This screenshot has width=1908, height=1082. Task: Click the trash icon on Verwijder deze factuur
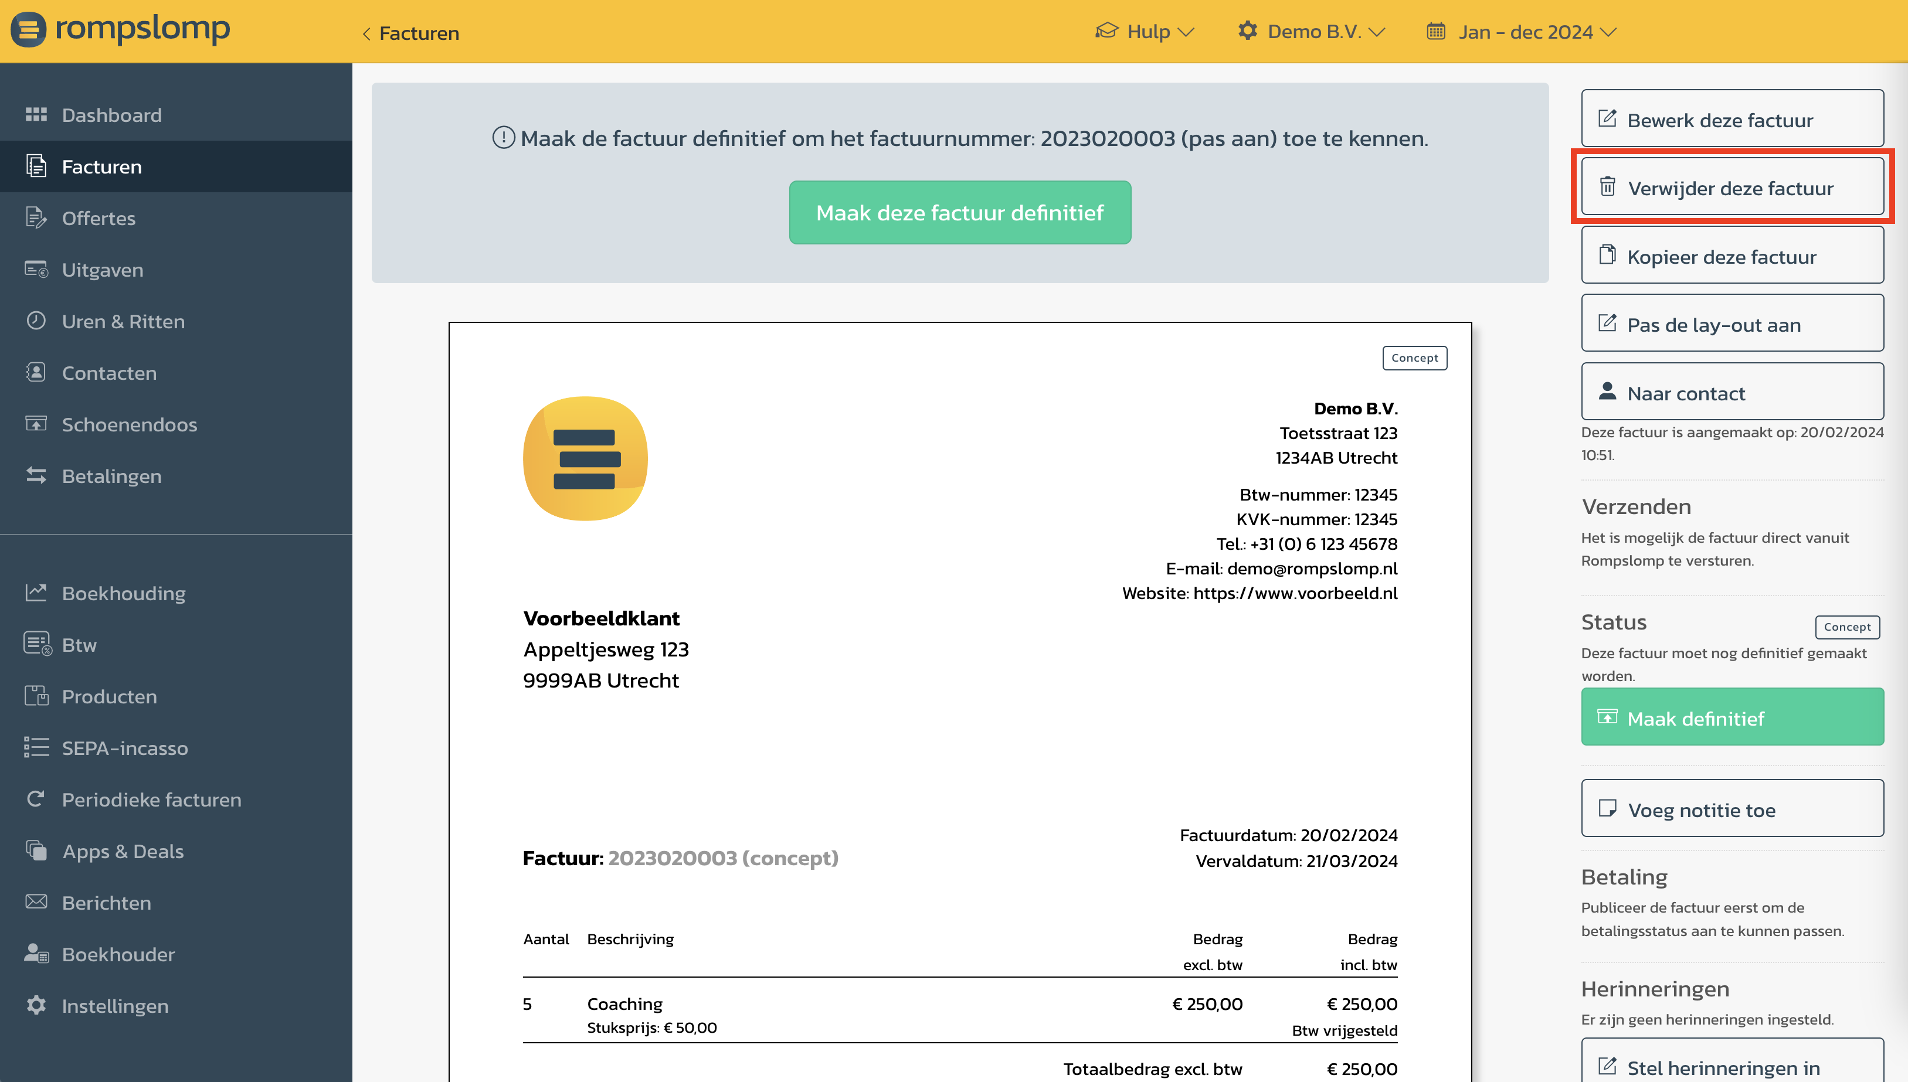tap(1607, 186)
